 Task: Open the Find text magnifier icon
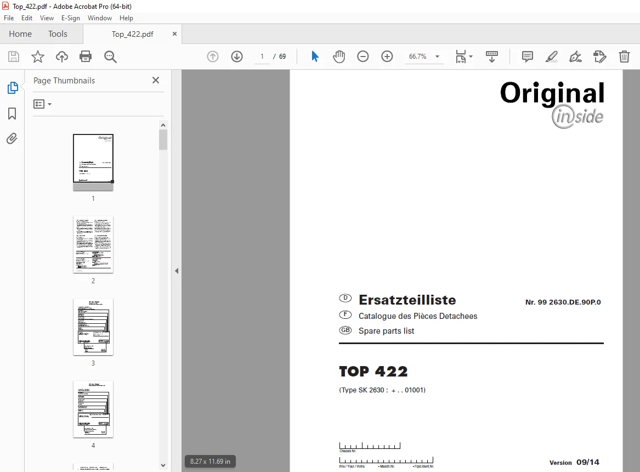pos(110,57)
